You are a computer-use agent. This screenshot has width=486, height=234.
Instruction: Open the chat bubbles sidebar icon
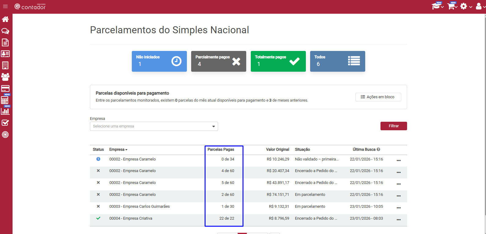pos(5,31)
